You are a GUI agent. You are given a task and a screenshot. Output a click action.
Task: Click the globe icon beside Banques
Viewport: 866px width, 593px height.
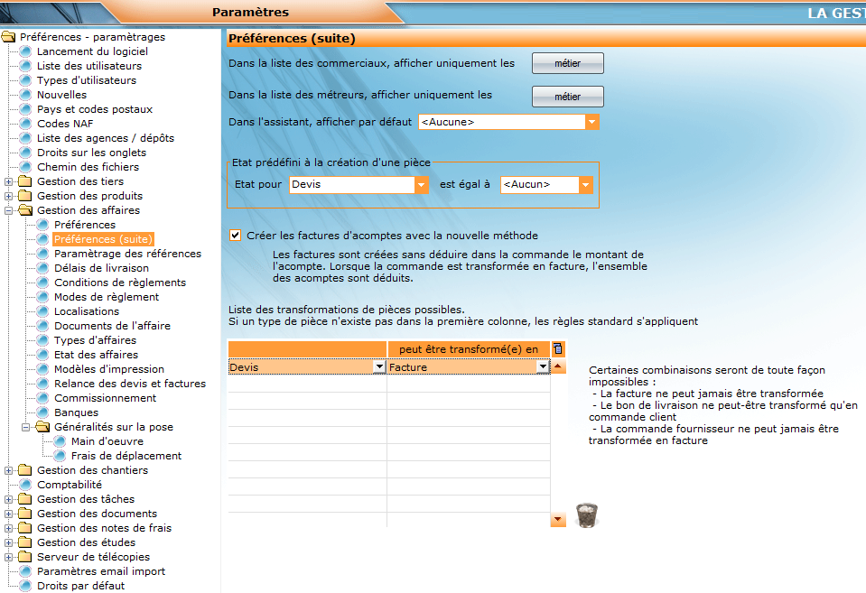coord(42,412)
